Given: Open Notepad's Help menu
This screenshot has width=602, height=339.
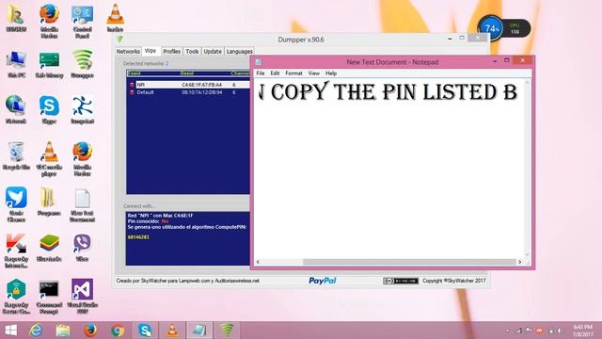Looking at the screenshot, I should point(331,73).
